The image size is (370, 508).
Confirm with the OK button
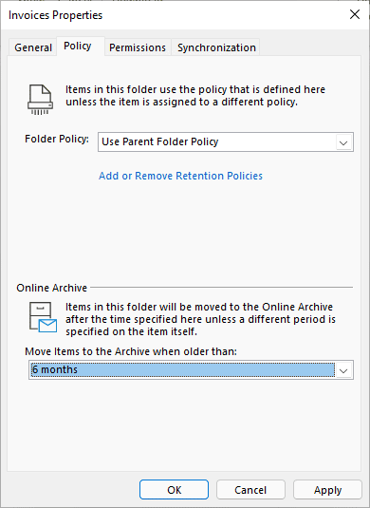pos(175,490)
